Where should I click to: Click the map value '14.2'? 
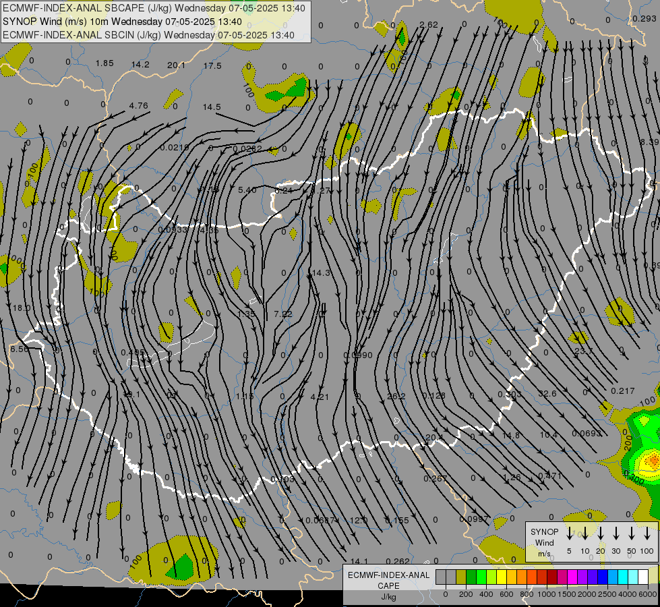pyautogui.click(x=140, y=65)
